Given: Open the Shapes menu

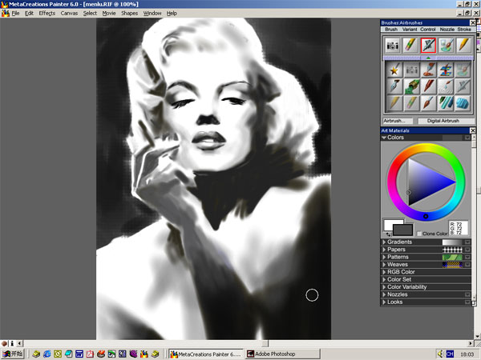Looking at the screenshot, I should coord(129,13).
